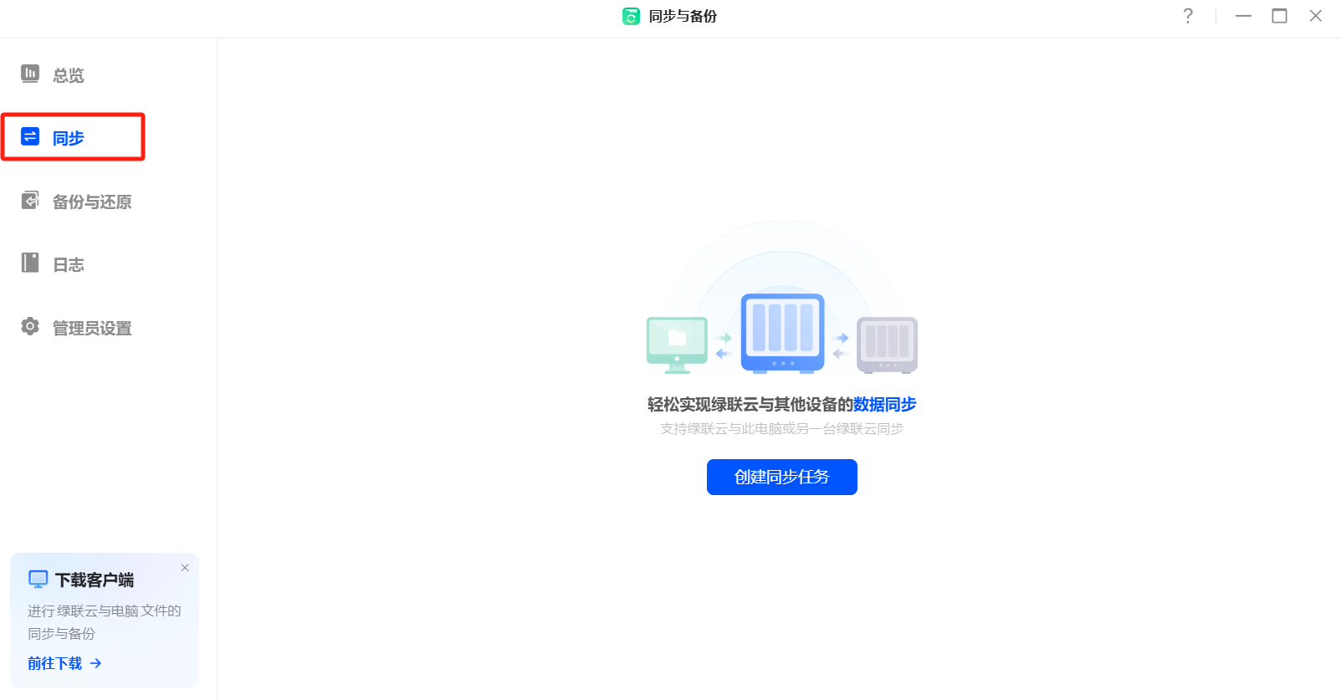Click the 总览 chart icon
1341x700 pixels.
[x=30, y=74]
